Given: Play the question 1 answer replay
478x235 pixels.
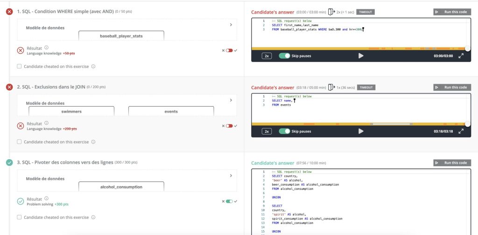Looking at the screenshot, I should [x=361, y=56].
